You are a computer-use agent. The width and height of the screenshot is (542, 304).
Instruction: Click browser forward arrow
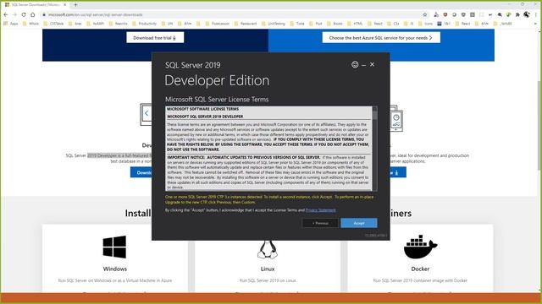click(x=14, y=15)
